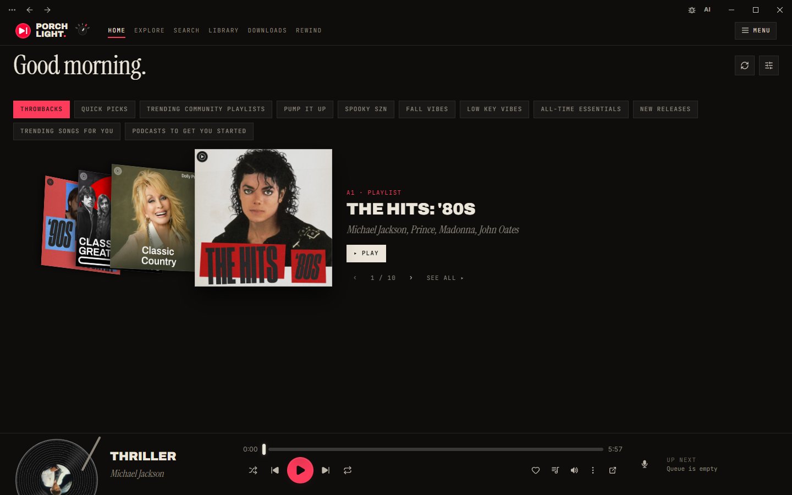The image size is (792, 495).
Task: Select the Spooky Szn chip
Action: [366, 109]
